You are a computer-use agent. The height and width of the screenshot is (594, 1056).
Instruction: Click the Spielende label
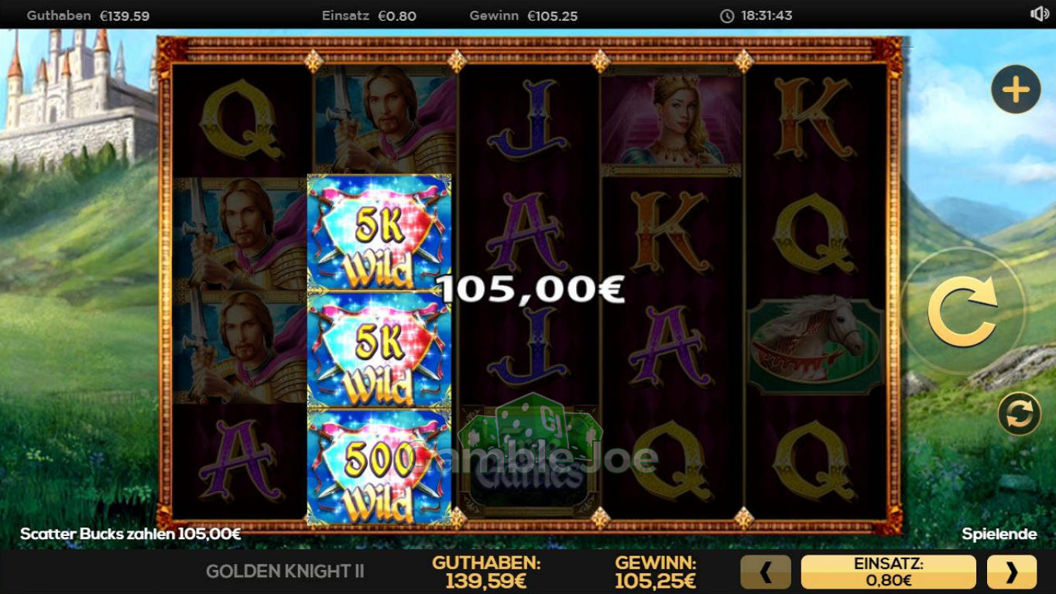click(x=999, y=534)
